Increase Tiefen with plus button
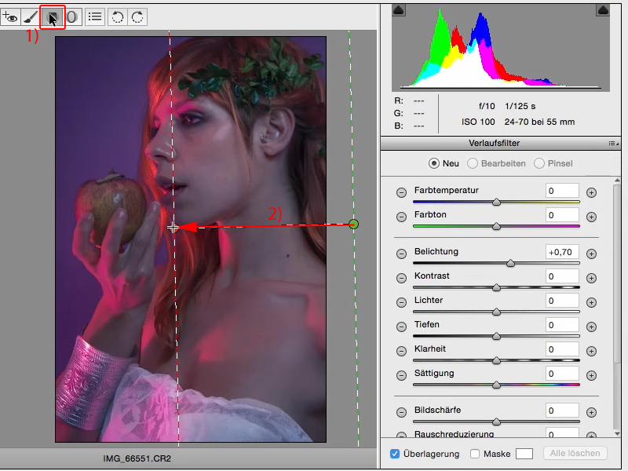 click(591, 327)
